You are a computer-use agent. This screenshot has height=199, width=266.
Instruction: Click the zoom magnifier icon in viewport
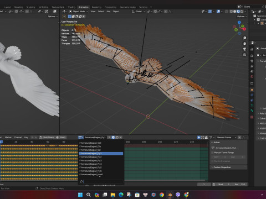click(244, 38)
